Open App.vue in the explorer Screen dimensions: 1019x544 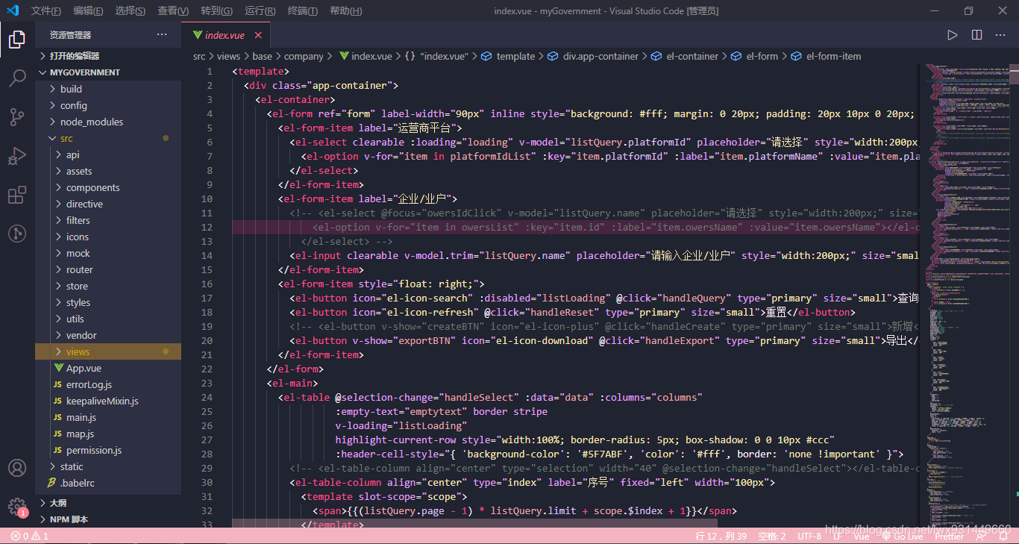coord(108,368)
